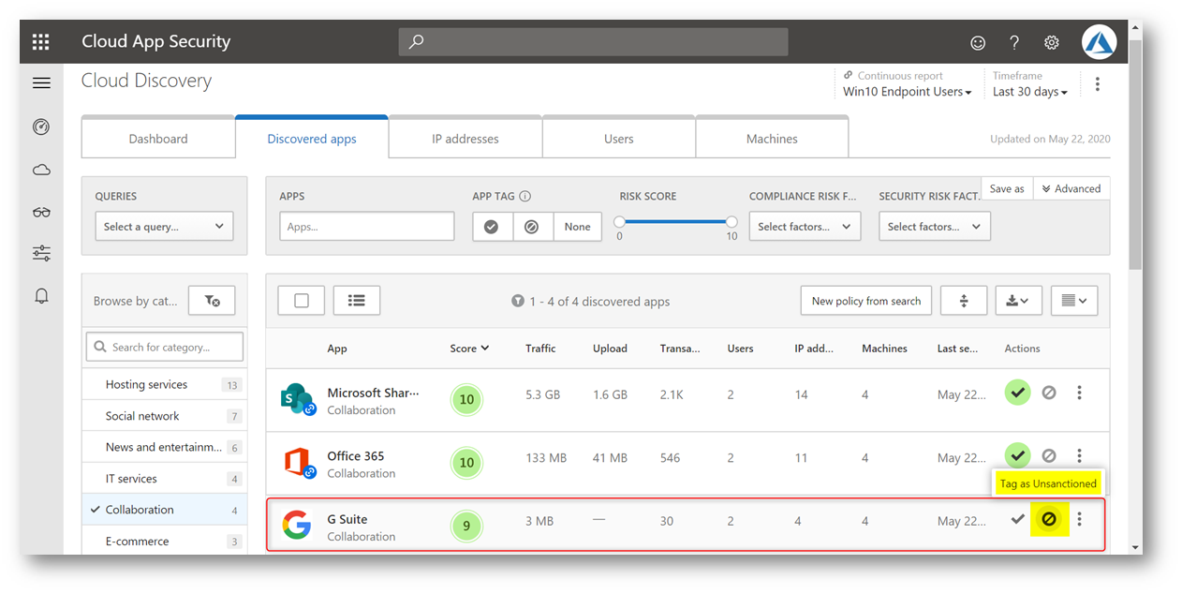Screen dimensions: 1182x594
Task: Open the table columns settings dropdown
Action: tap(1074, 301)
